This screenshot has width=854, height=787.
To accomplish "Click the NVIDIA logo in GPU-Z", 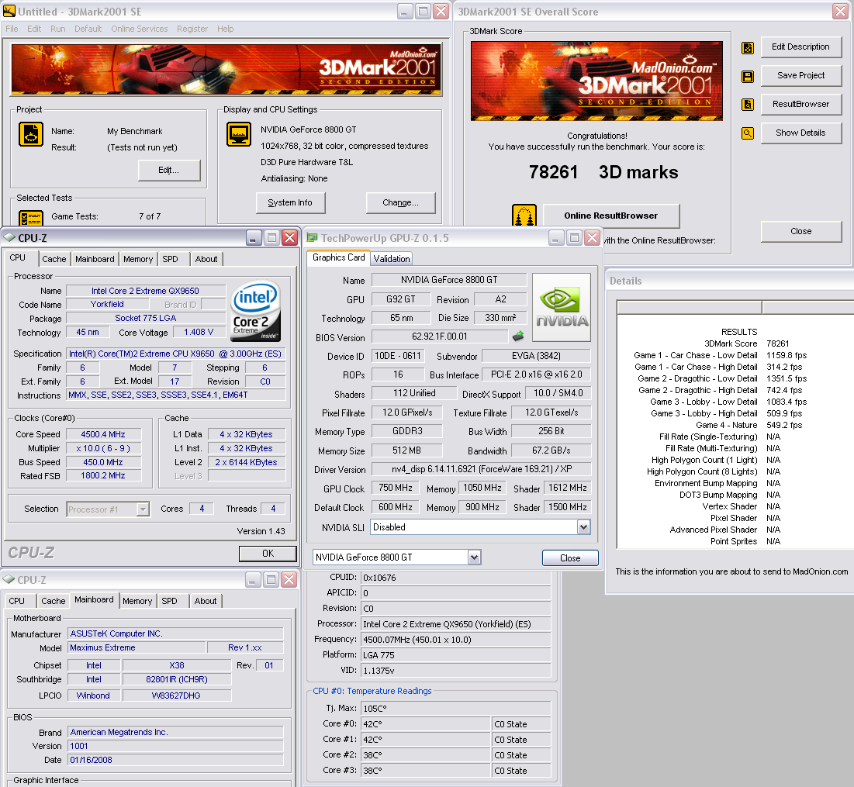I will point(562,308).
